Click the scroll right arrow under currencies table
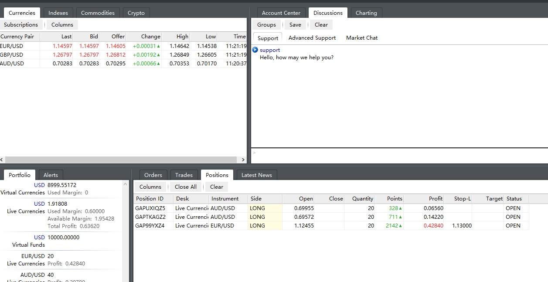The height and width of the screenshot is (282, 548). point(243,160)
